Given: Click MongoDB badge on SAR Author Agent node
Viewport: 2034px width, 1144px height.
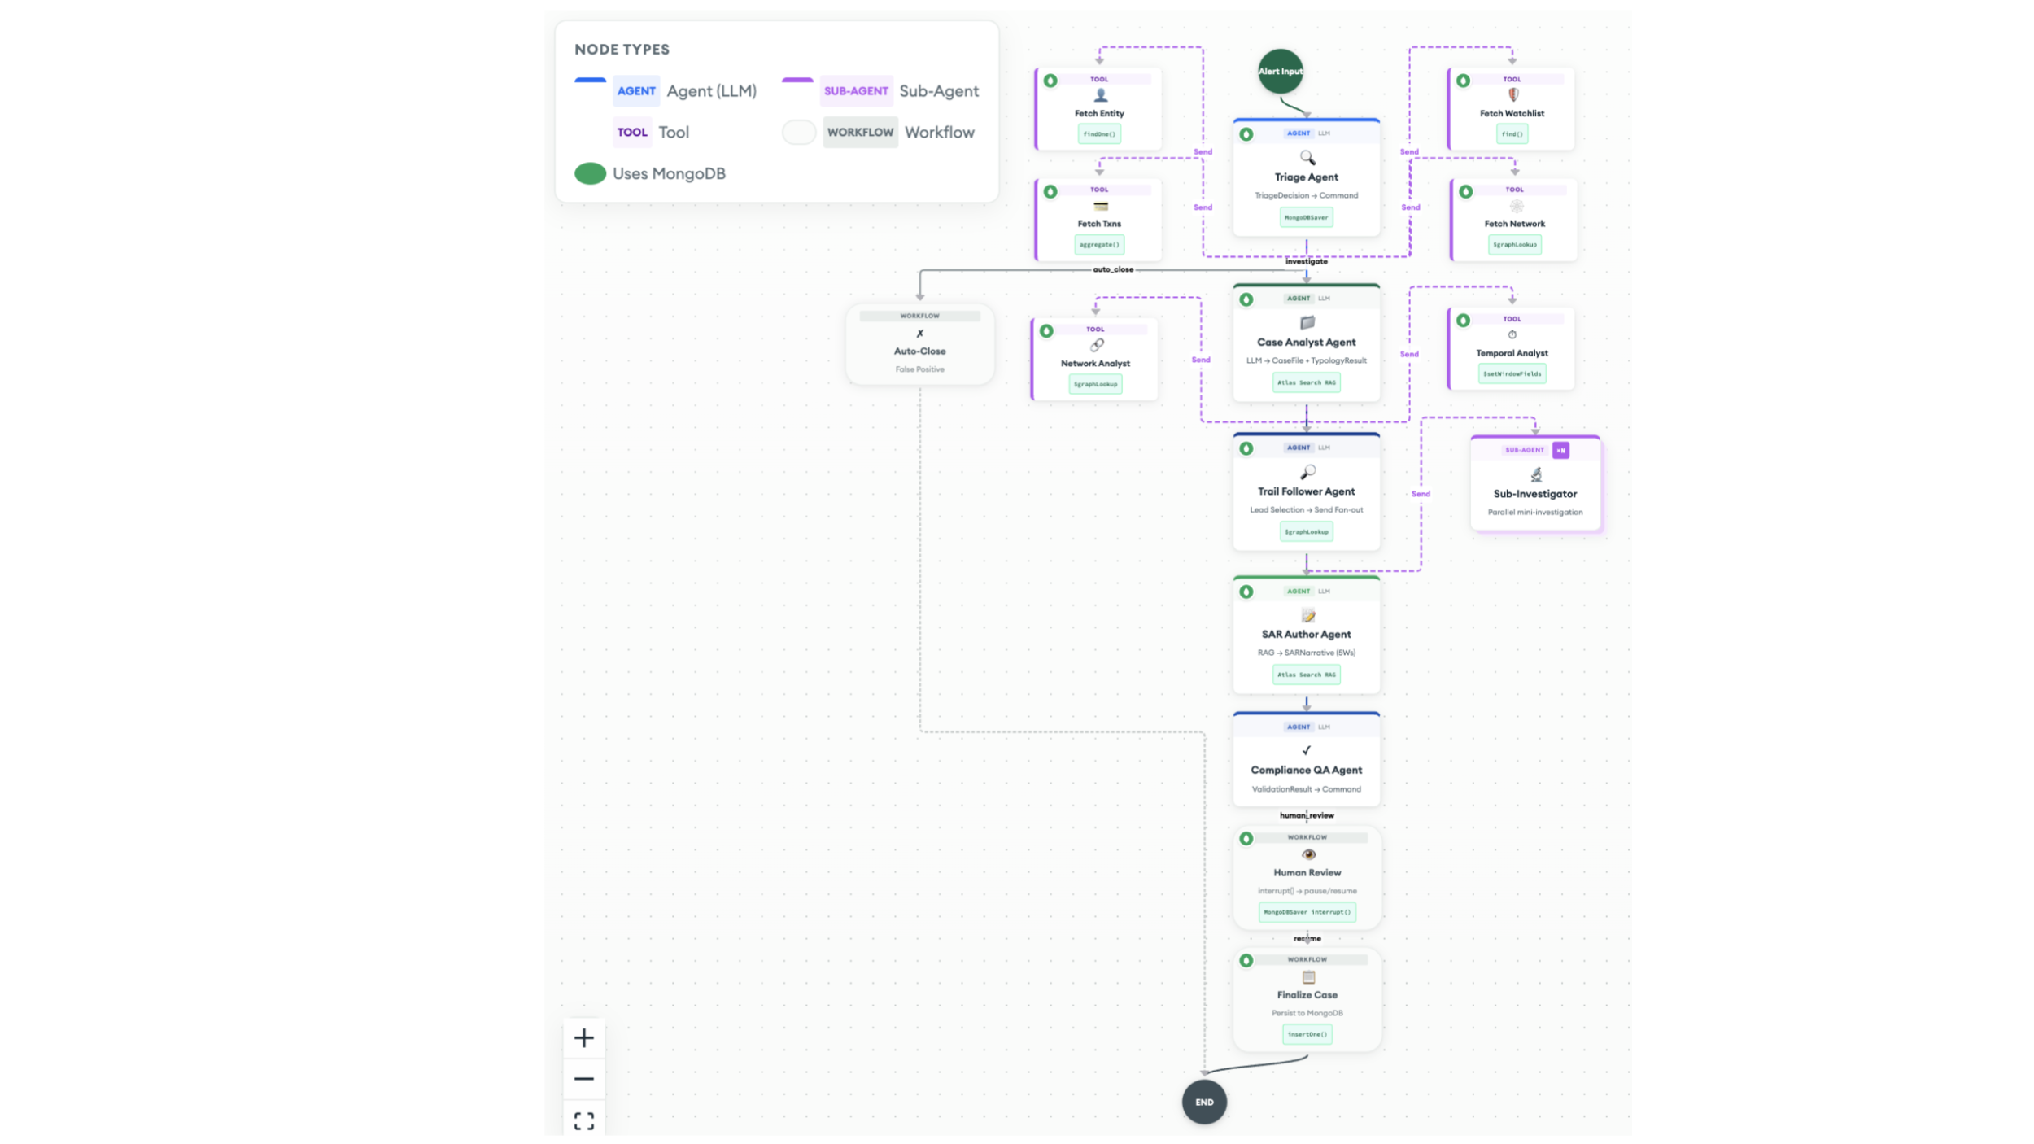Looking at the screenshot, I should pos(1246,592).
